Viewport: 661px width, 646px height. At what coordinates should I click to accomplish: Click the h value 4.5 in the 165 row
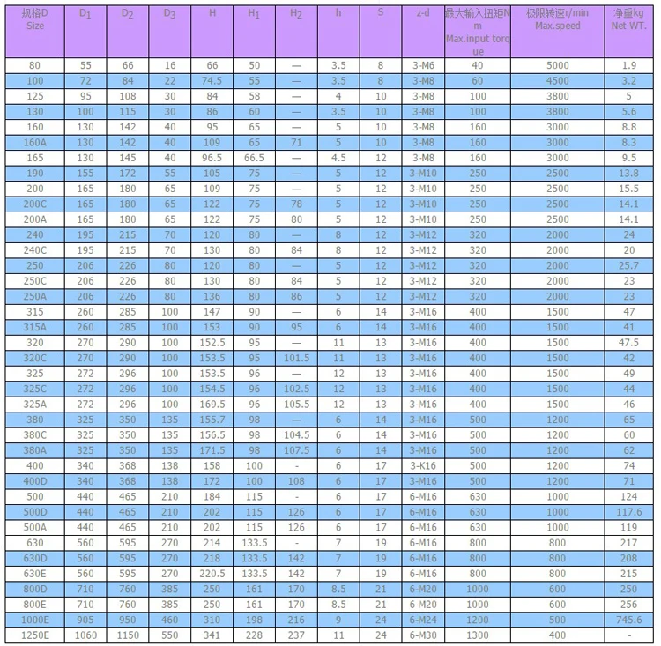[x=338, y=158]
